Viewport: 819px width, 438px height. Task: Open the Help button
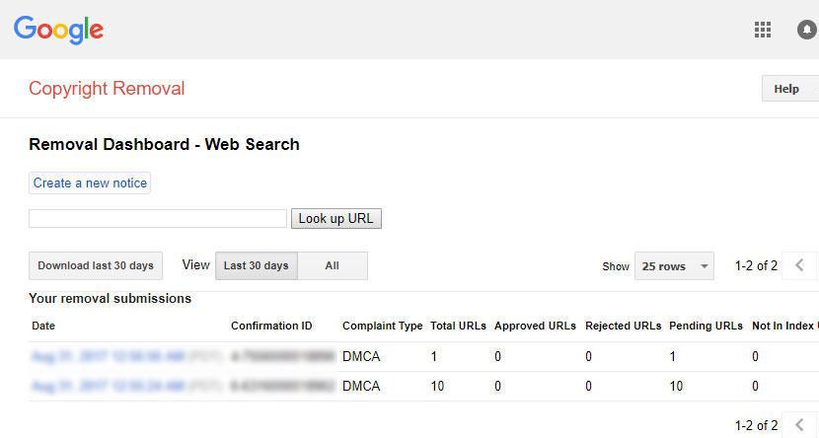(788, 88)
